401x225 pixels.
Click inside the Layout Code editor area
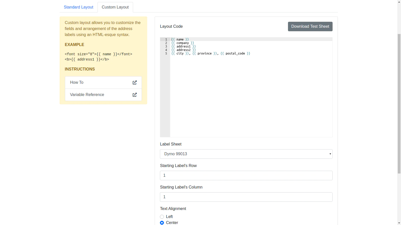[x=251, y=95]
